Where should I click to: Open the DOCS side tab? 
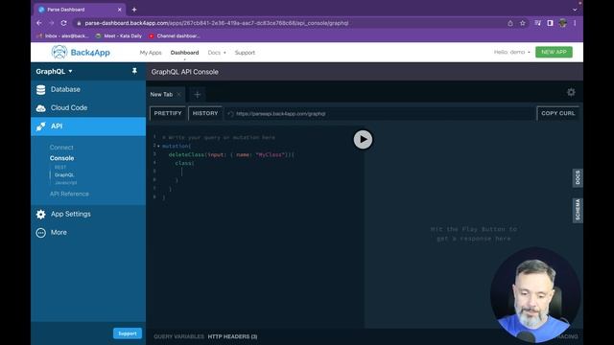578,178
